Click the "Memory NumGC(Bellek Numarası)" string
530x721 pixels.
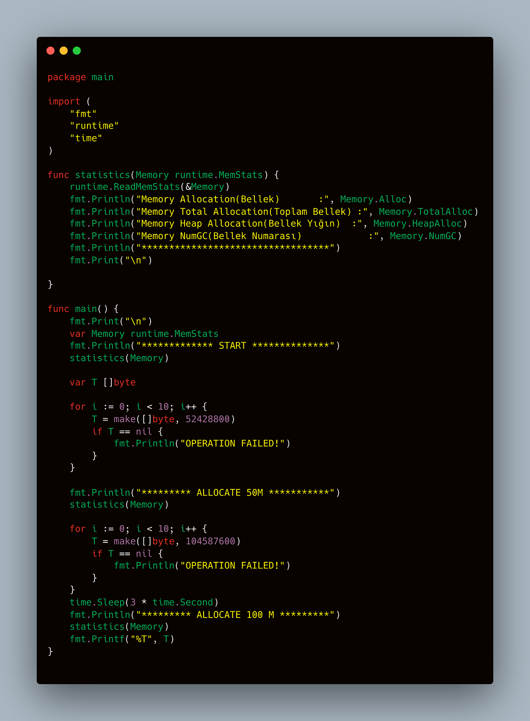pyautogui.click(x=257, y=236)
